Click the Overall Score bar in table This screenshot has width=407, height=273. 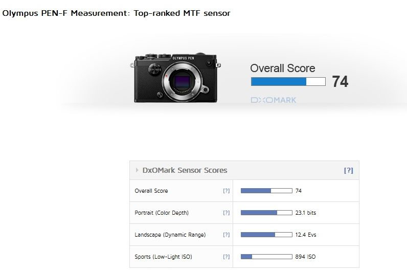(x=263, y=191)
